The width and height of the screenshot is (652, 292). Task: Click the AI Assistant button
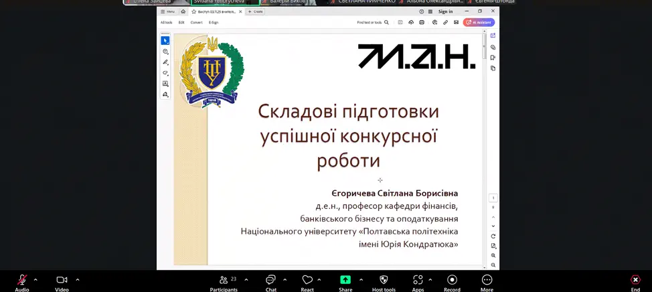coord(479,22)
